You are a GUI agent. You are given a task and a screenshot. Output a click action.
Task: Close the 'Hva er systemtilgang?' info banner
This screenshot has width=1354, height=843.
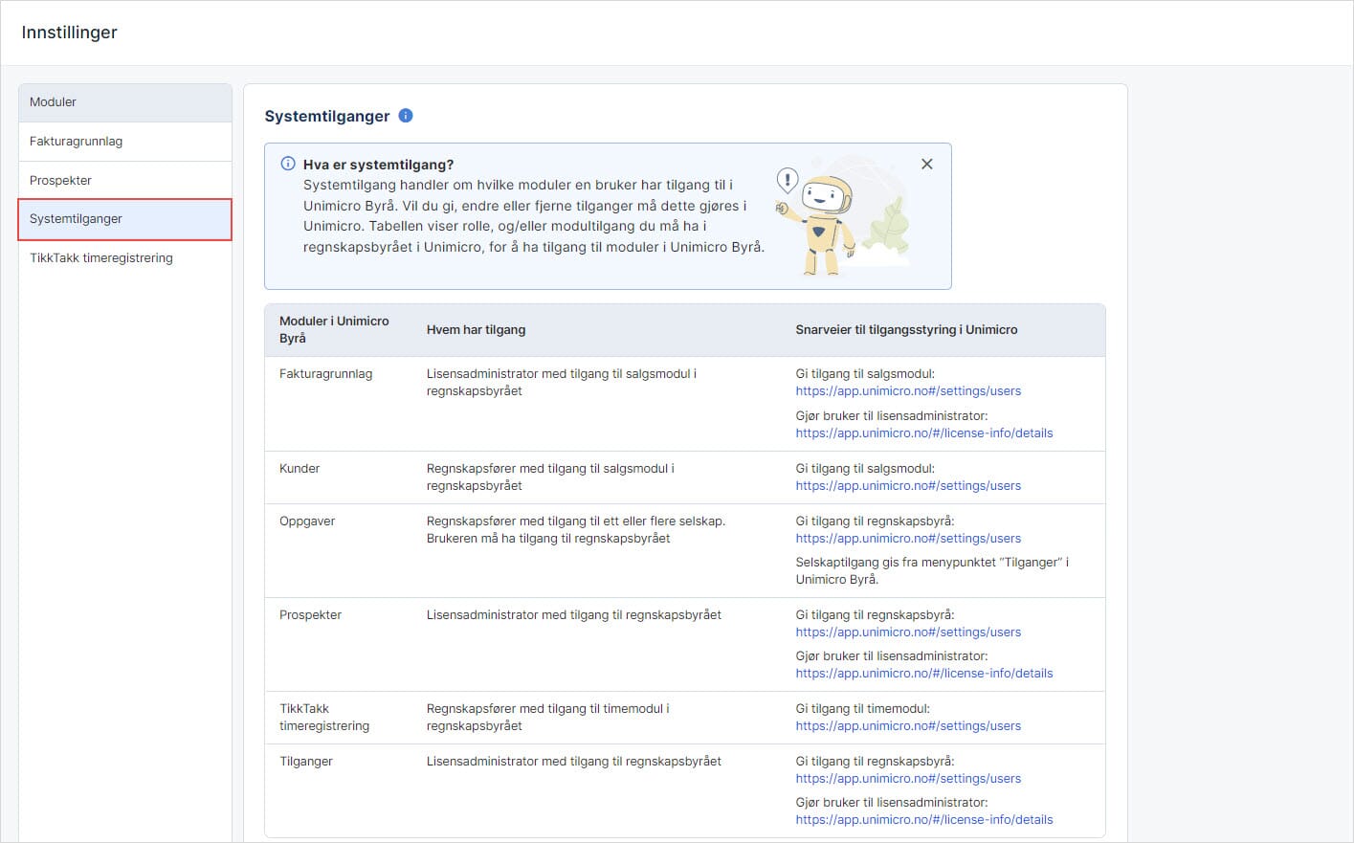(926, 165)
